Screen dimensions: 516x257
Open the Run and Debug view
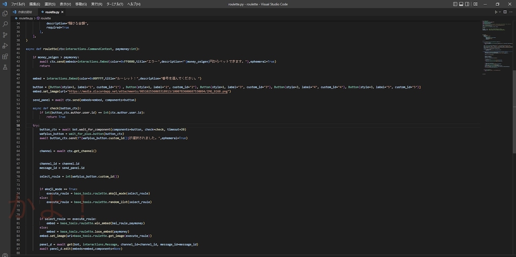click(x=5, y=46)
